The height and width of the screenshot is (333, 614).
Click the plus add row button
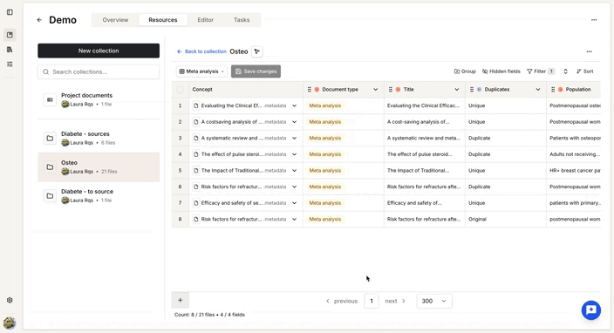[x=181, y=300]
